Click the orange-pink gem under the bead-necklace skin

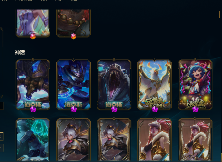pos(73,36)
